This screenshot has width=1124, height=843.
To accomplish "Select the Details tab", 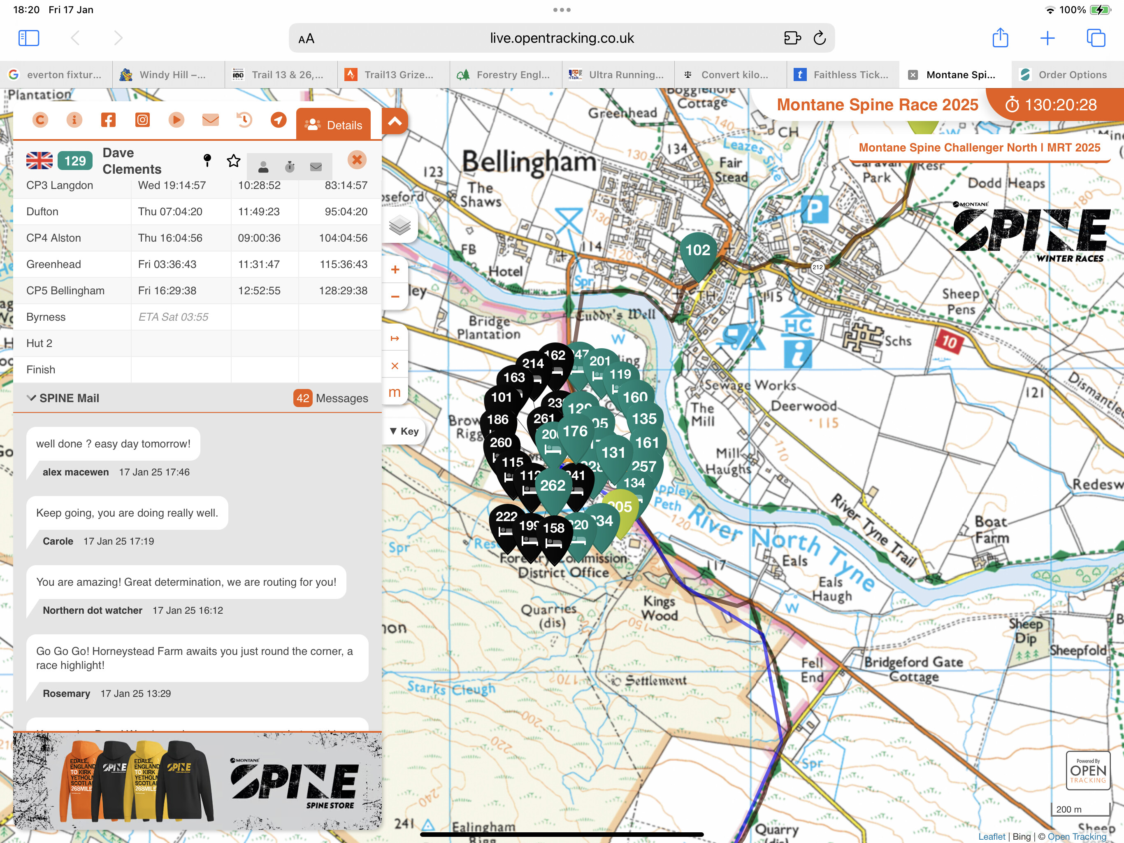I will point(333,125).
